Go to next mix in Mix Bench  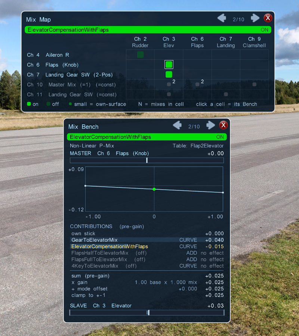click(211, 125)
